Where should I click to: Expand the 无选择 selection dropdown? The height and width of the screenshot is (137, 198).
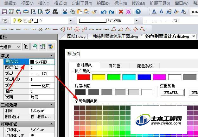(x=18, y=47)
